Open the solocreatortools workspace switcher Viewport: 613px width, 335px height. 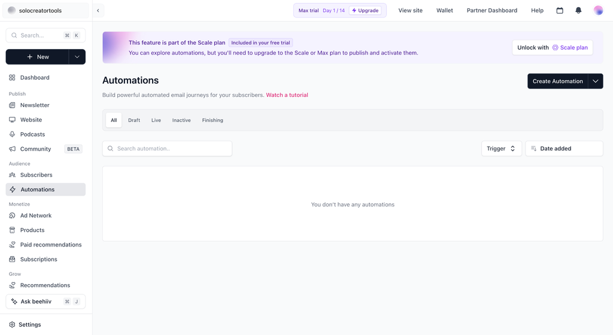click(x=45, y=11)
